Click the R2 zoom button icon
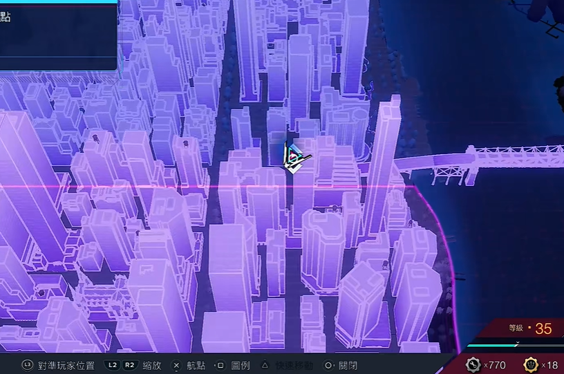Screen dimensions: 564x374 tap(130, 366)
